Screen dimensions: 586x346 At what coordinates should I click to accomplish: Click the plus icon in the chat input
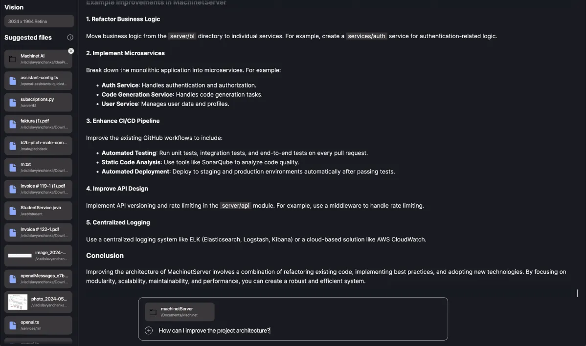(148, 330)
